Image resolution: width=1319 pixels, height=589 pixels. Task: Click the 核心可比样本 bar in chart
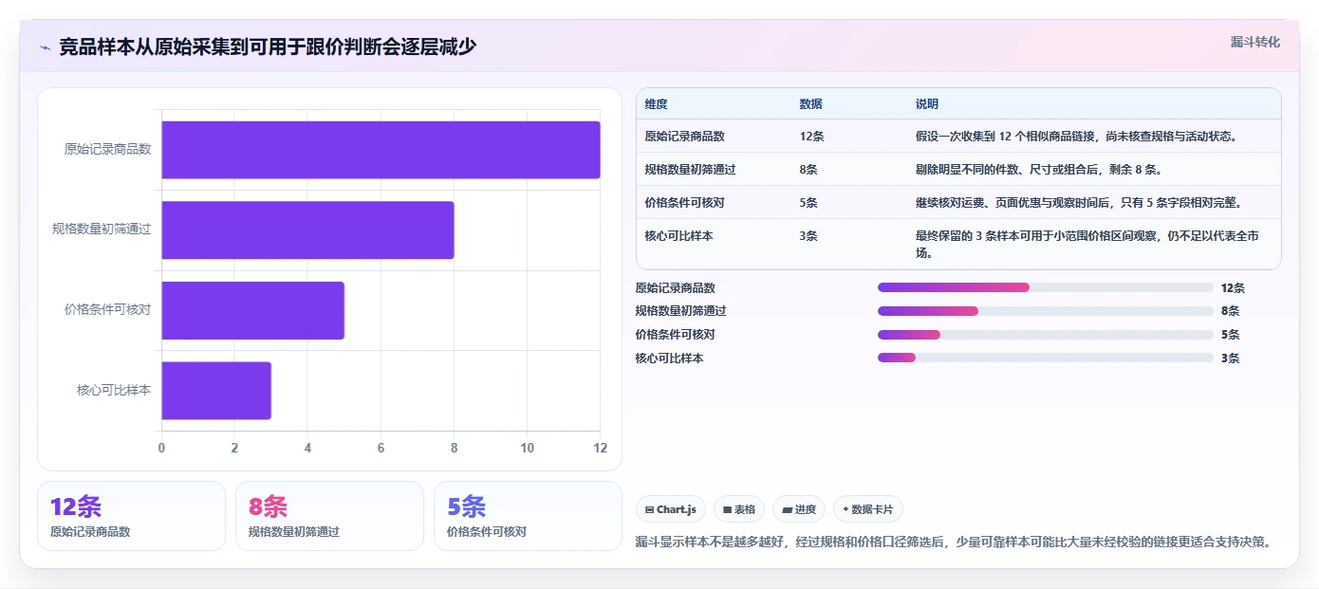[216, 391]
